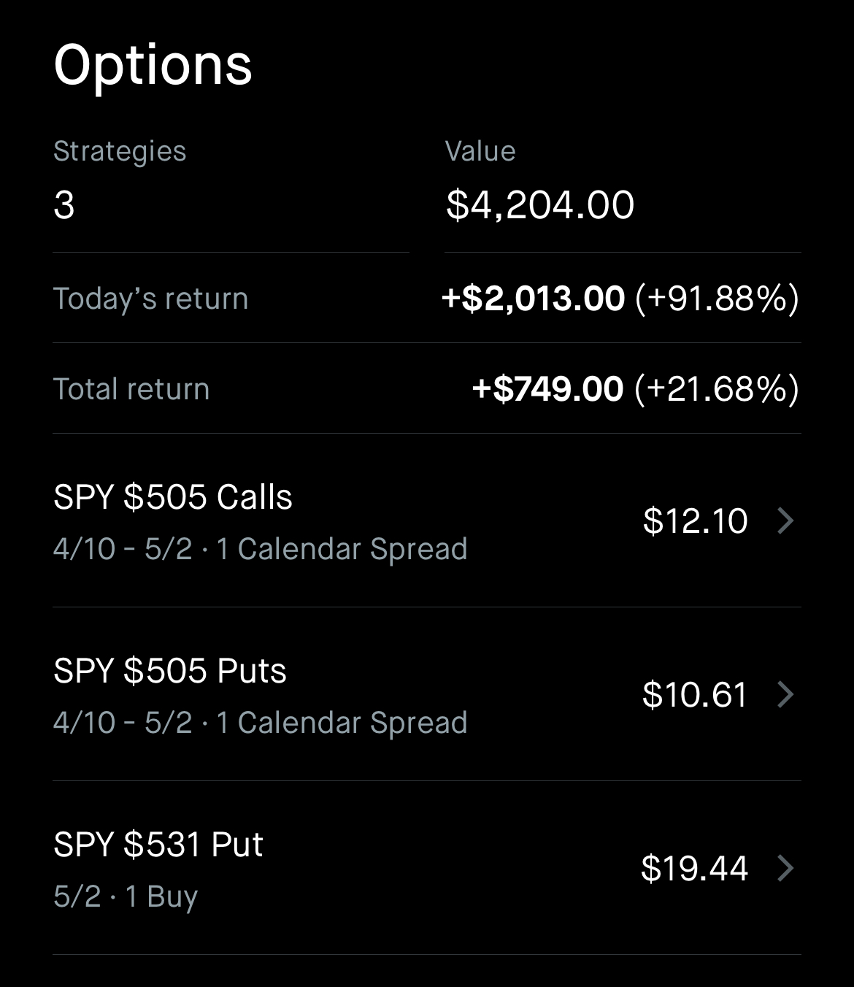
Task: Select the $4,204.00 options value
Action: click(540, 205)
